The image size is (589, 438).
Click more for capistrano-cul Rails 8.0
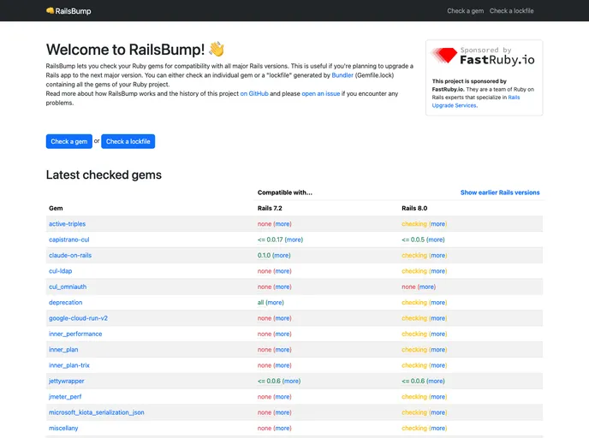pos(436,240)
